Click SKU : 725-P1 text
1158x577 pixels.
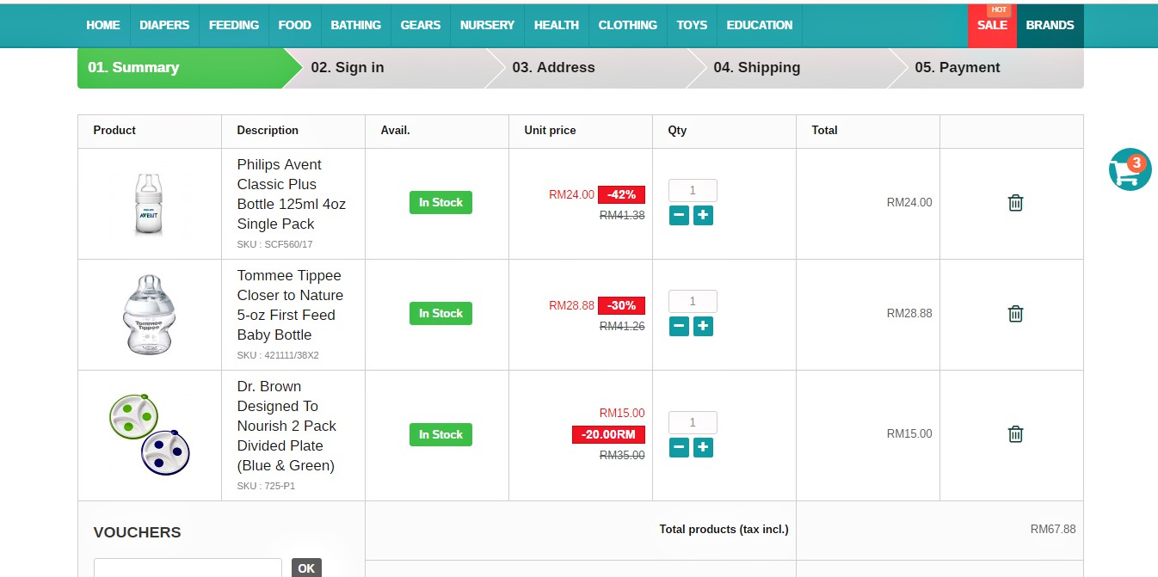pyautogui.click(x=266, y=486)
